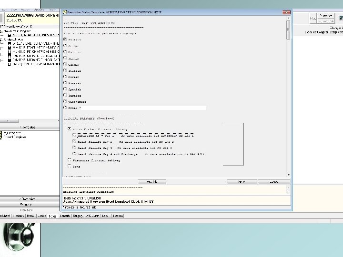Screen dimensions: 343x257
Task: Click the My Templates folder icon
Action: 1,133
